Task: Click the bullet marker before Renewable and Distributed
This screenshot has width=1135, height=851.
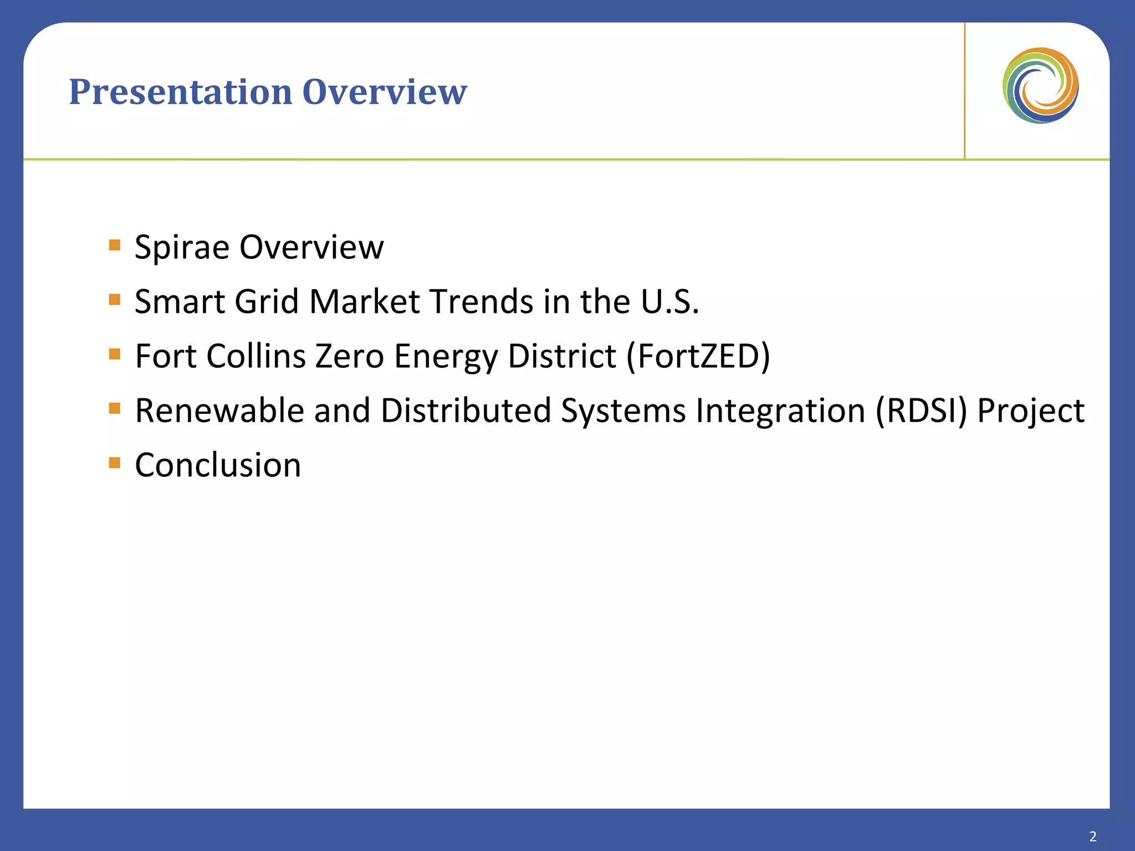Action: click(x=115, y=409)
